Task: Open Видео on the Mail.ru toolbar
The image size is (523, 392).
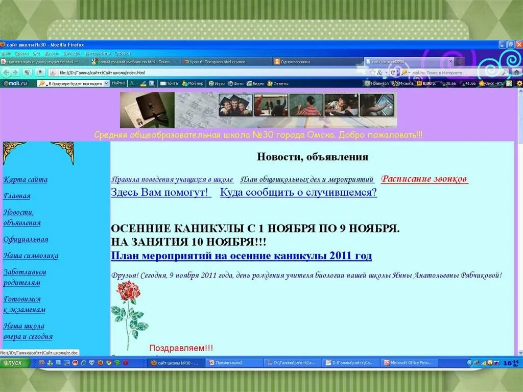Action: (255, 83)
